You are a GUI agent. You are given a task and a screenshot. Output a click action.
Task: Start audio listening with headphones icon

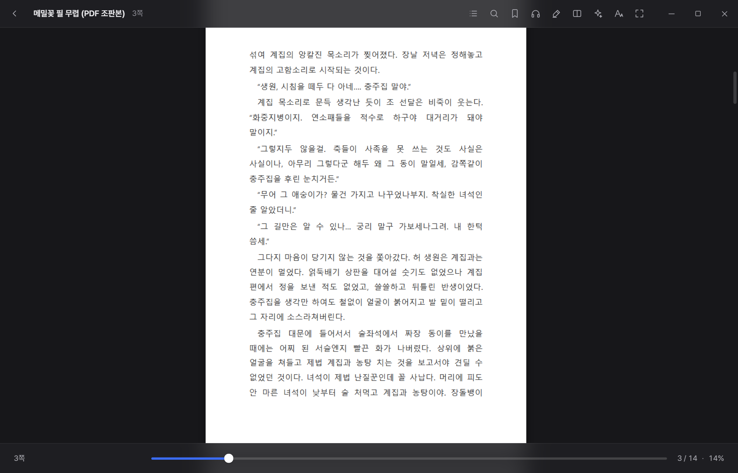pos(535,14)
